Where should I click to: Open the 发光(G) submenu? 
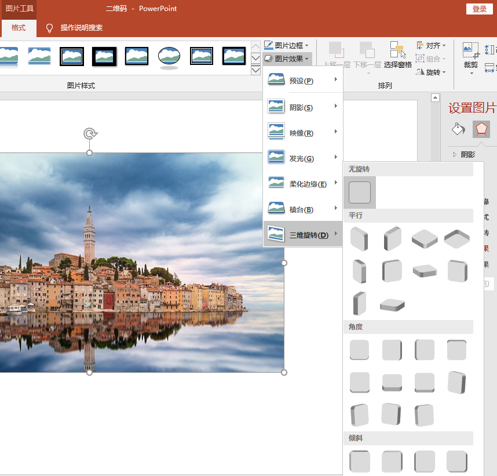(303, 158)
